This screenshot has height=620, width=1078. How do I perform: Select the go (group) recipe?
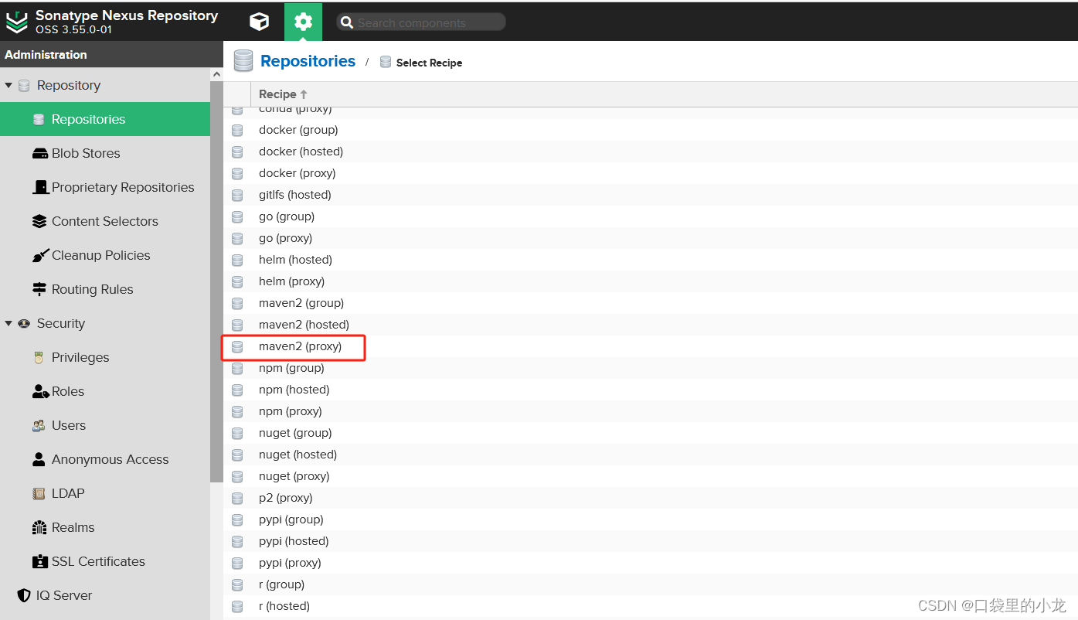pos(651,216)
